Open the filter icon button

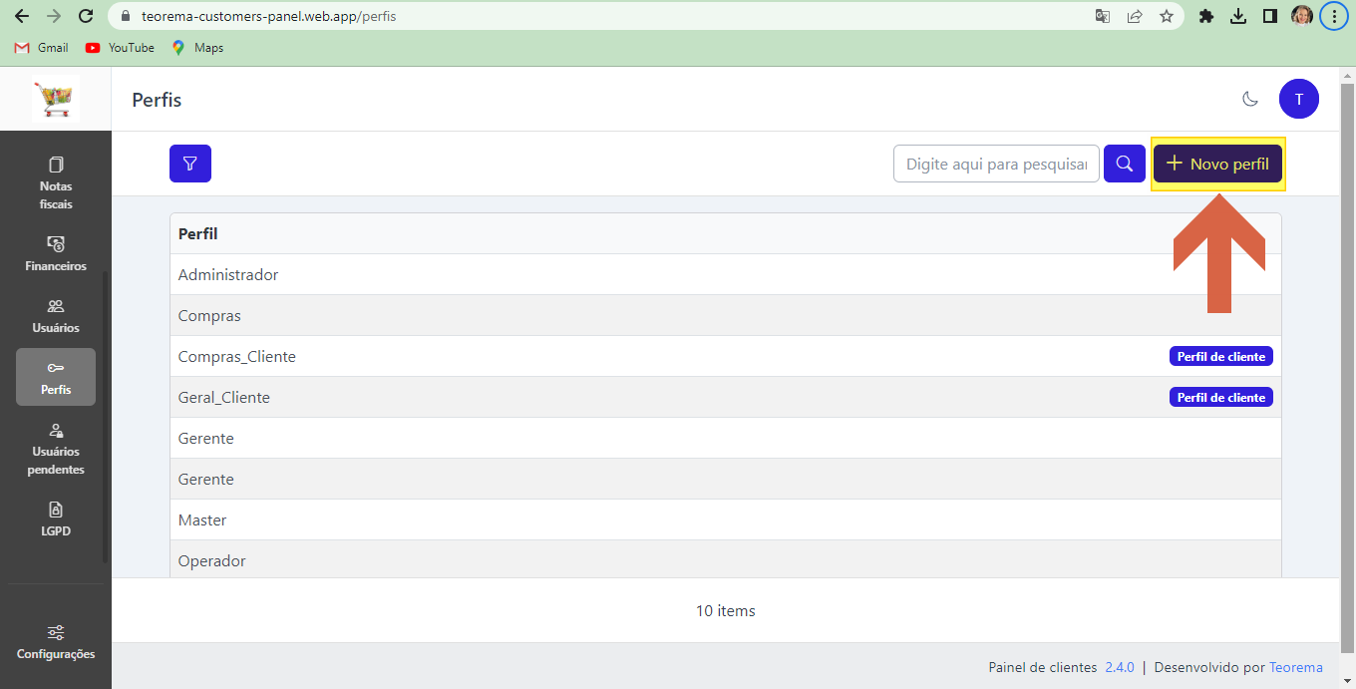pos(190,164)
